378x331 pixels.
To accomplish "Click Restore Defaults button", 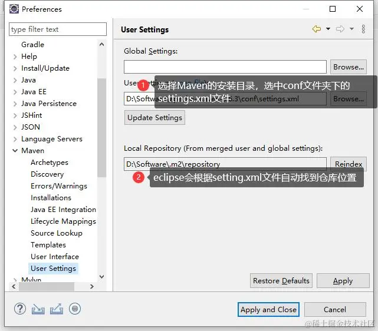I will pyautogui.click(x=281, y=281).
